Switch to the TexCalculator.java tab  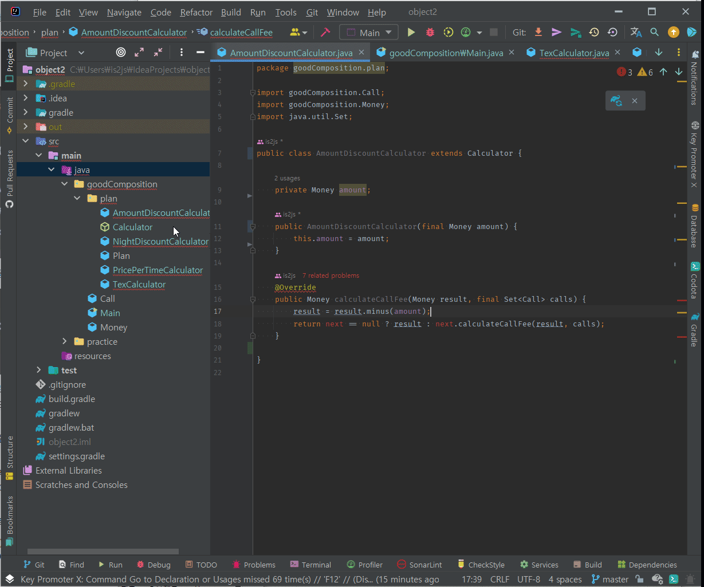(573, 53)
